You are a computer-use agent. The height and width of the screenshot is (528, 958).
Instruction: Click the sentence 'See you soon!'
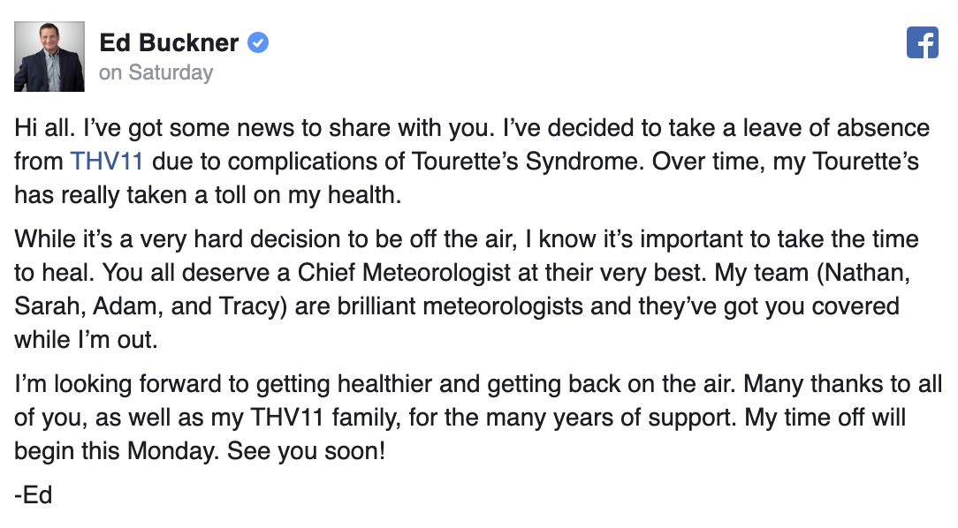pyautogui.click(x=306, y=452)
